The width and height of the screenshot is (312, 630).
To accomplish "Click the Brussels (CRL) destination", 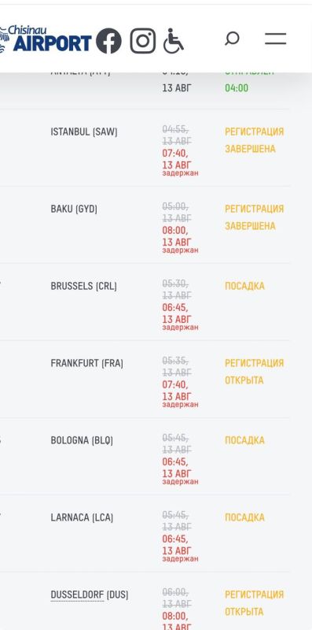I will pos(83,286).
